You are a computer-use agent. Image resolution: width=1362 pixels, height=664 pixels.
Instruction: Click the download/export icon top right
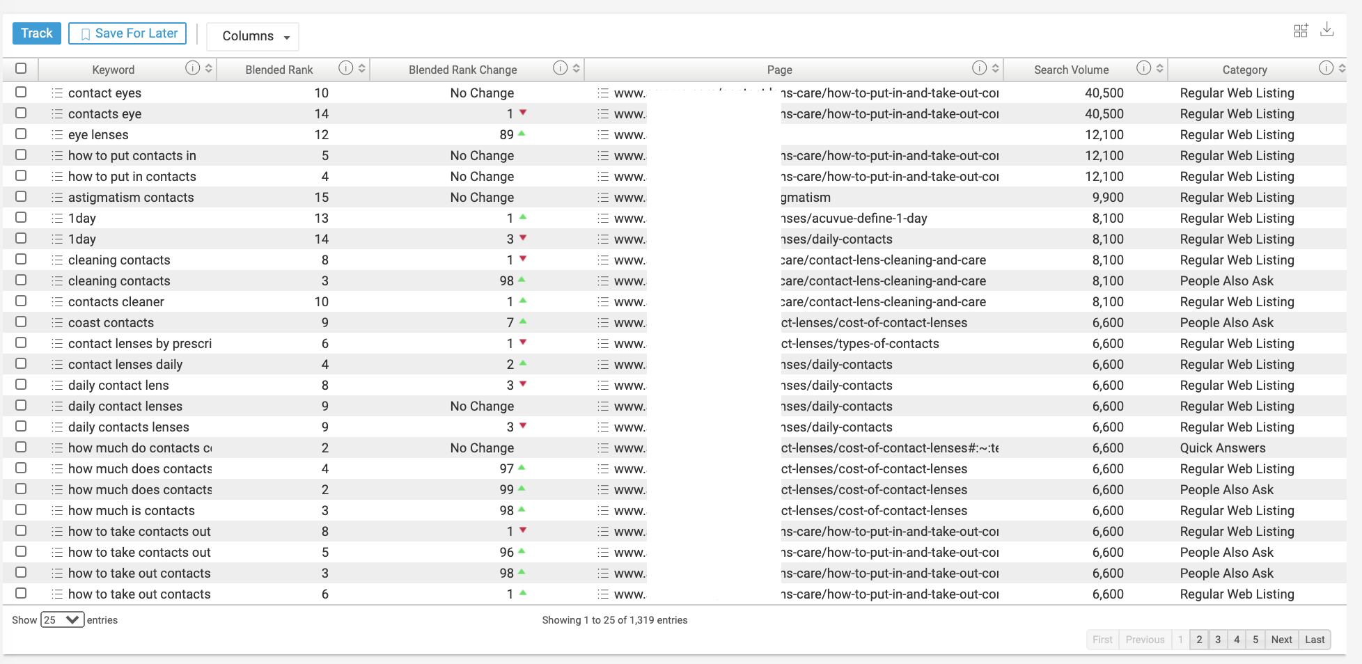1327,30
